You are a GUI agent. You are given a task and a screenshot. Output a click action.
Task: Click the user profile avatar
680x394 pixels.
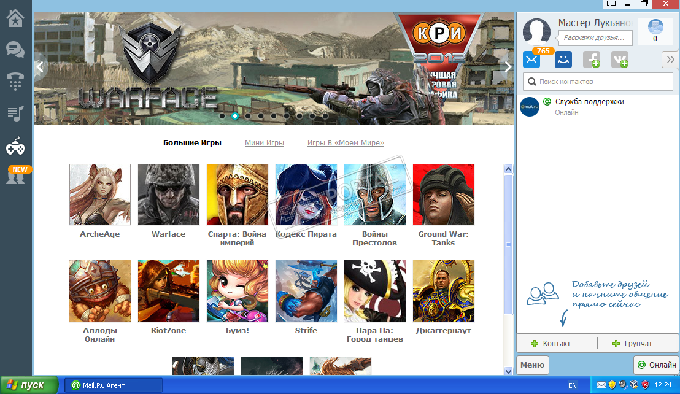(536, 31)
